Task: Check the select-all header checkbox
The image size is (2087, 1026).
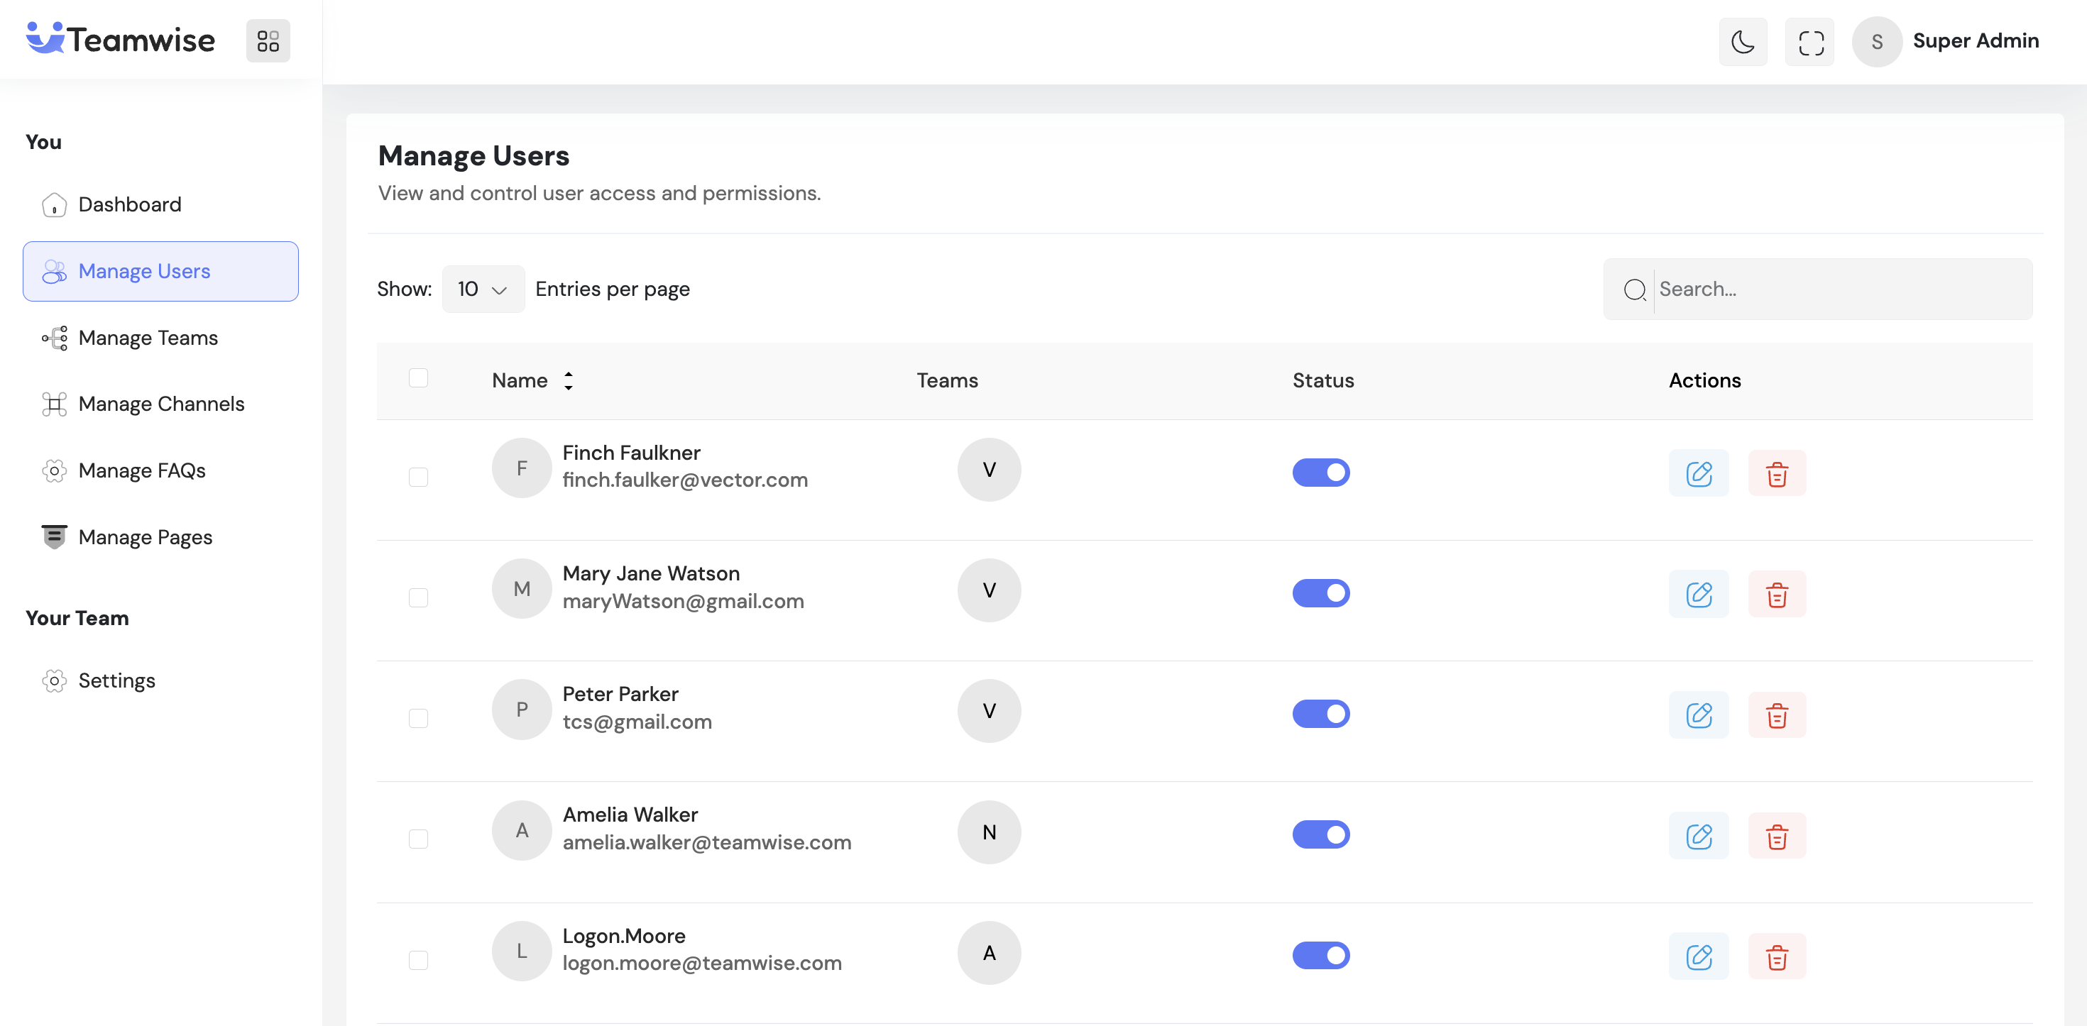Action: (418, 378)
